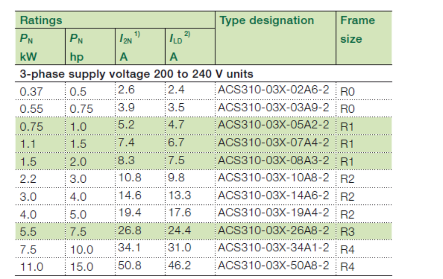Select type designation ACS310-03X-08A3-2

pos(273,160)
